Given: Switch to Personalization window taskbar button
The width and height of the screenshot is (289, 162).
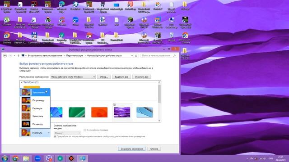Looking at the screenshot, I should pyautogui.click(x=82, y=158).
